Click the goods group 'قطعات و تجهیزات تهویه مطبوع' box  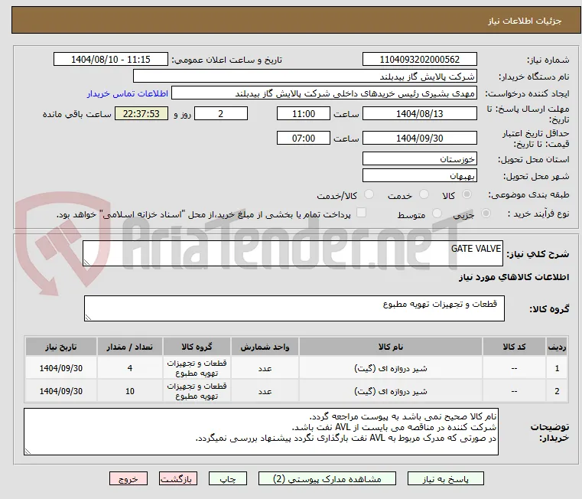click(294, 308)
